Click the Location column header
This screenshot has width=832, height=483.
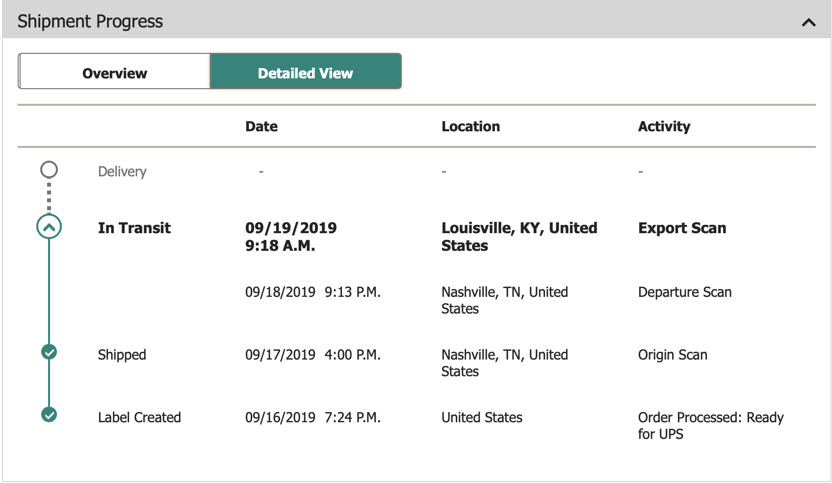click(470, 126)
